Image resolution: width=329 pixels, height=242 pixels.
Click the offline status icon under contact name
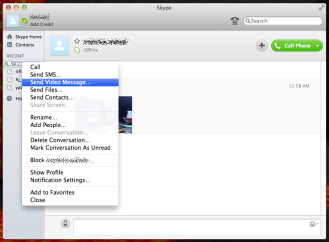point(77,50)
